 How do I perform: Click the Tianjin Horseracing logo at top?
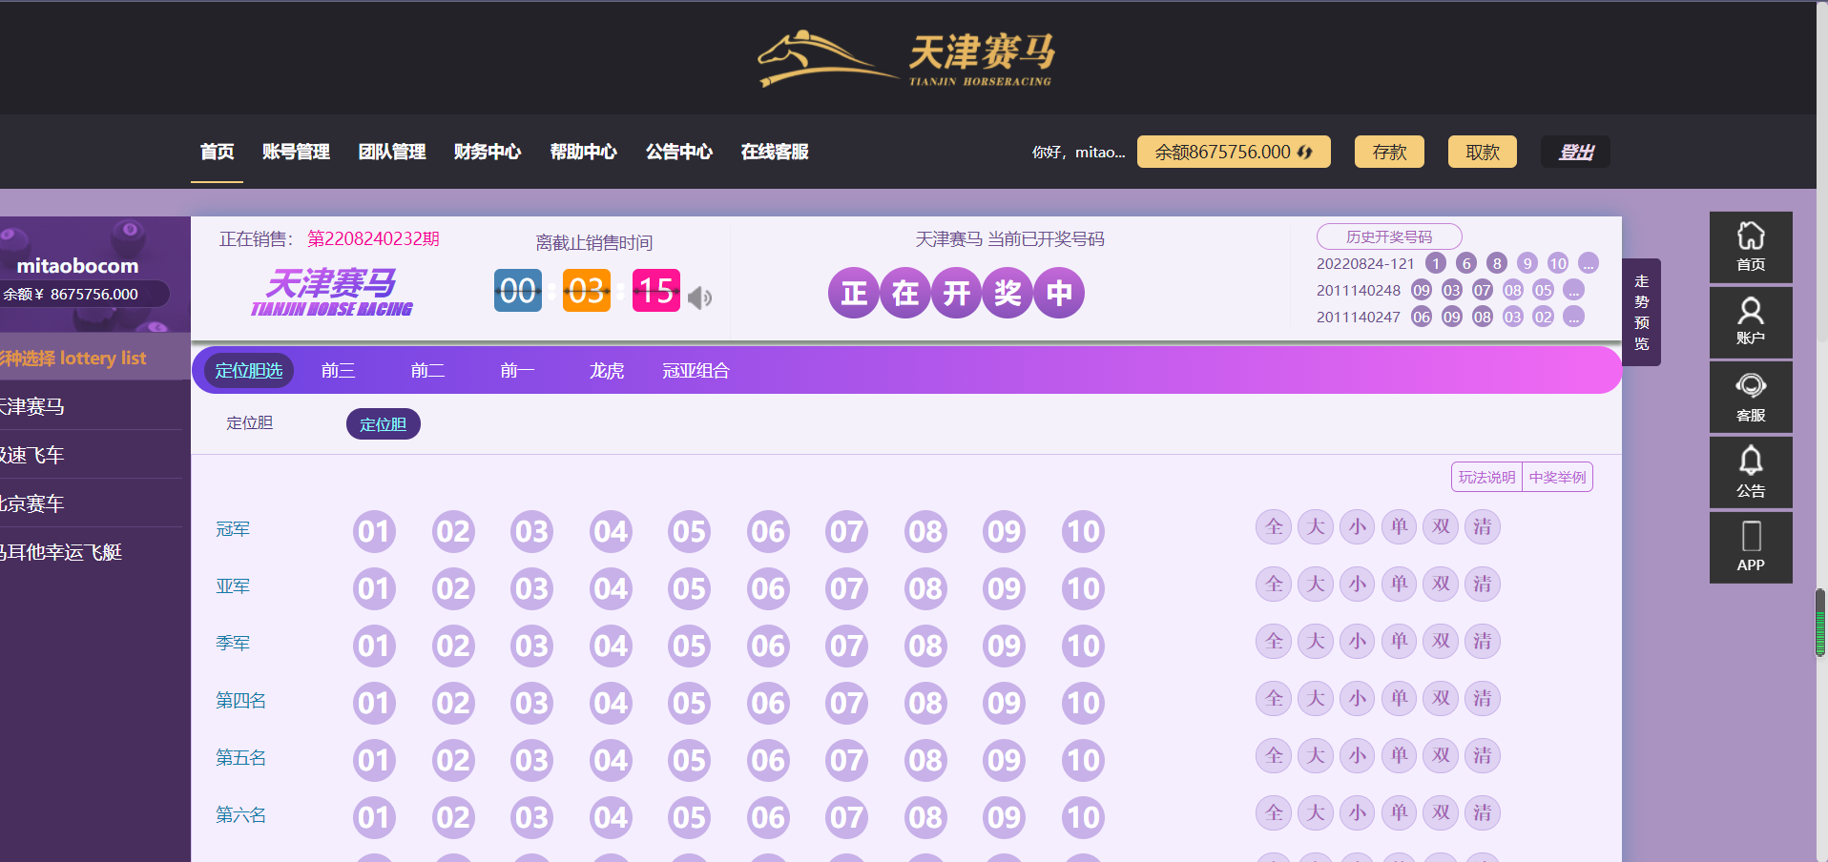[x=906, y=59]
